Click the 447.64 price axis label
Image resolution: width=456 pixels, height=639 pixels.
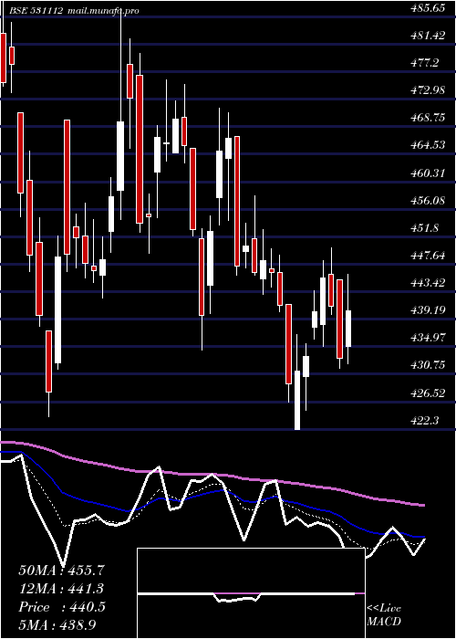(x=428, y=256)
